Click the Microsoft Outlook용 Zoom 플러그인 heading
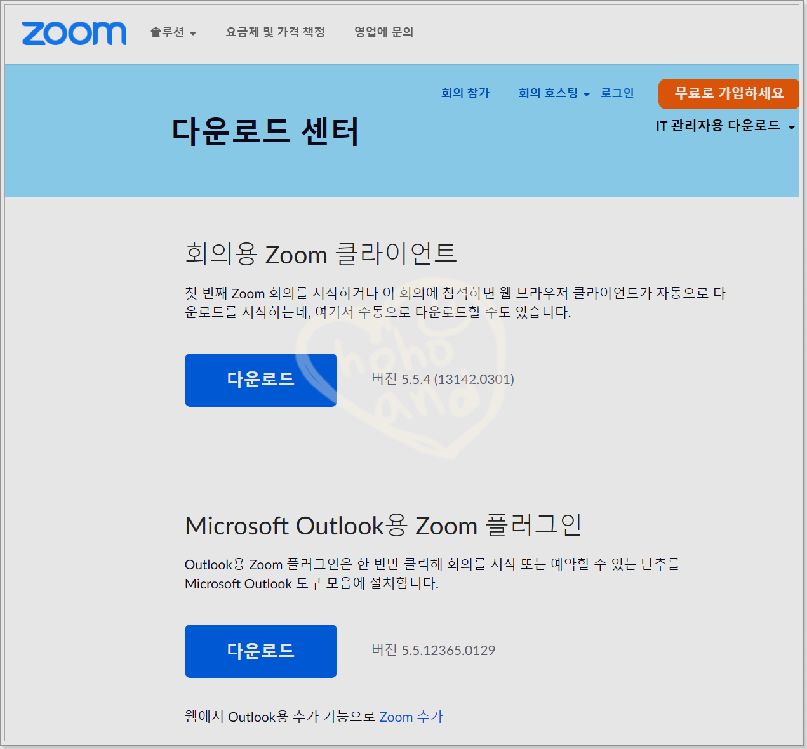807x749 pixels. tap(383, 525)
